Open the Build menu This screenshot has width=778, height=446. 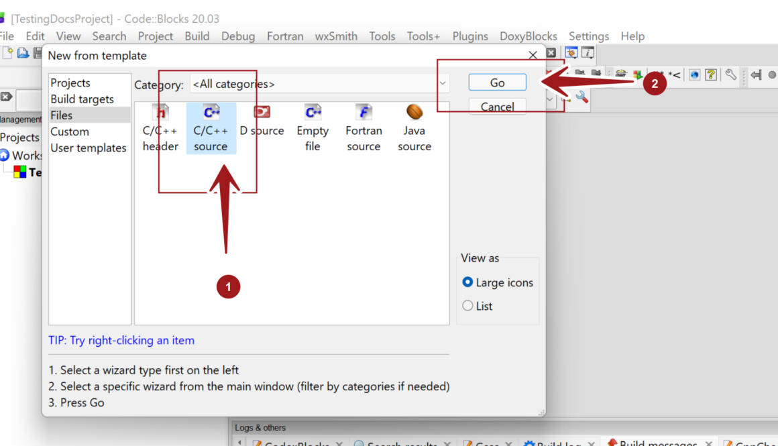point(197,36)
